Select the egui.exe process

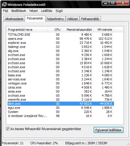point(61,108)
